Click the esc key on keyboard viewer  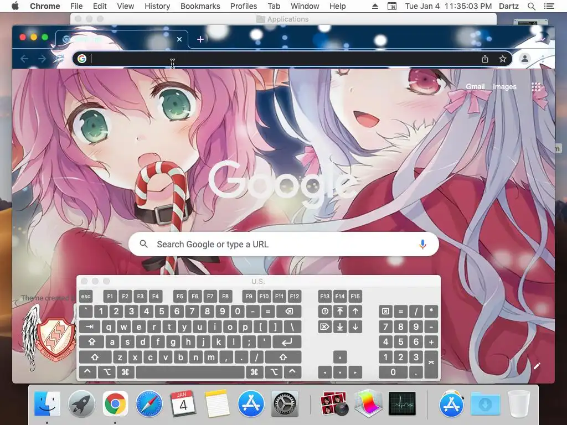[86, 297]
